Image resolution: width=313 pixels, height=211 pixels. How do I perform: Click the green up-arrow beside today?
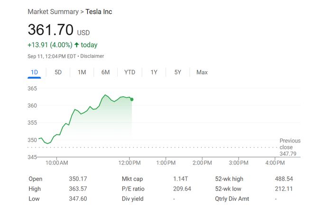click(76, 45)
